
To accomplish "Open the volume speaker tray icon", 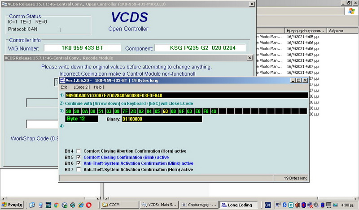I will (297, 205).
